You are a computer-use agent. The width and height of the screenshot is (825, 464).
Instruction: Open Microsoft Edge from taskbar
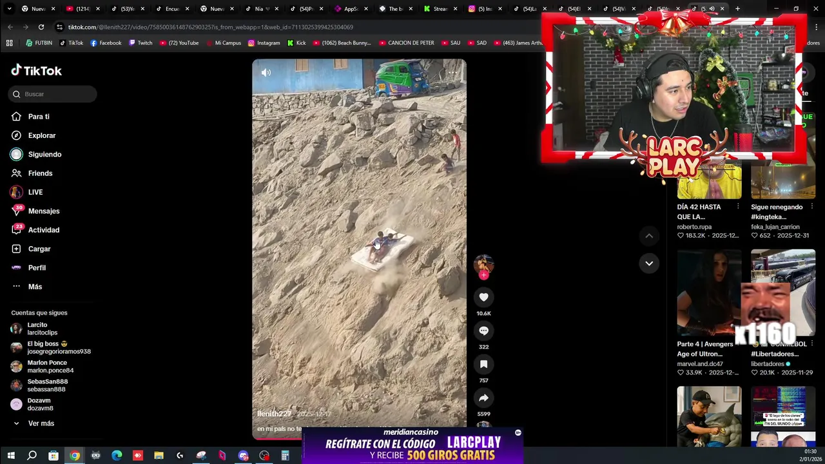click(117, 456)
